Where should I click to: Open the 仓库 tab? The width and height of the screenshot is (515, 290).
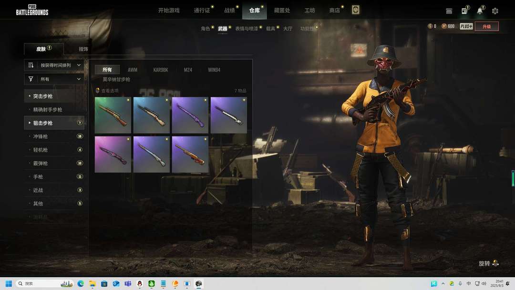255,10
